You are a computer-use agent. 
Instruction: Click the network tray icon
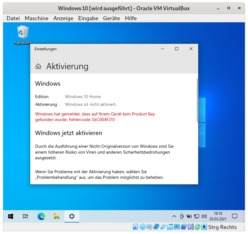(197, 216)
